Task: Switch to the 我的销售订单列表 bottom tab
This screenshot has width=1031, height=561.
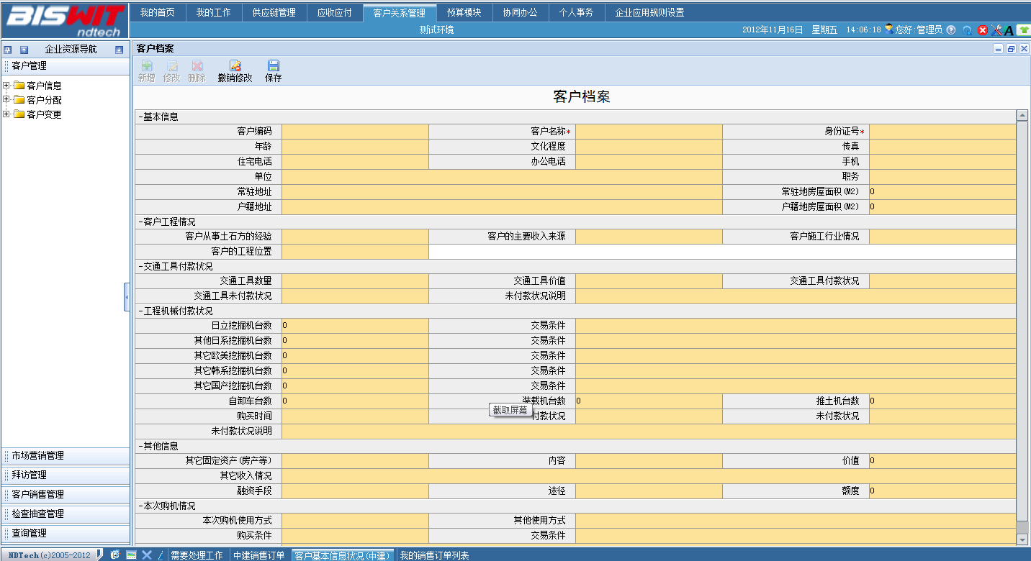Action: point(435,555)
